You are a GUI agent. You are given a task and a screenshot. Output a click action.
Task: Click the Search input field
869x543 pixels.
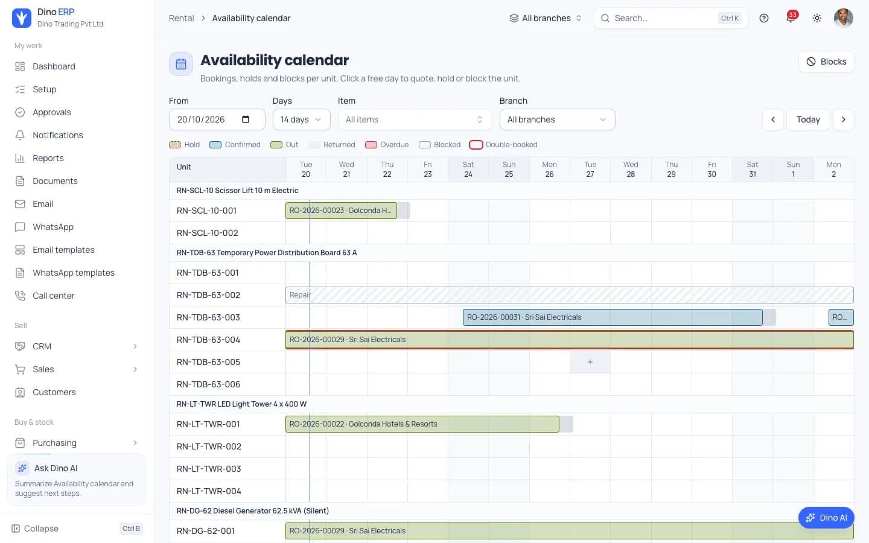click(671, 18)
